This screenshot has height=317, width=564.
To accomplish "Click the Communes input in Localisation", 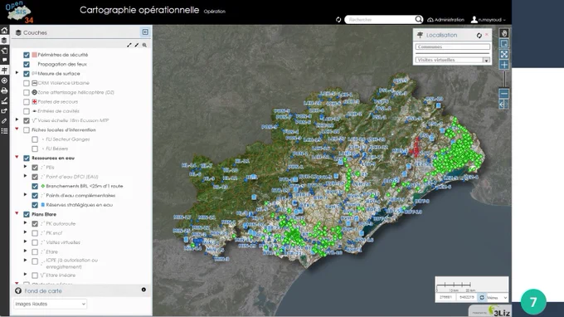I will point(453,46).
